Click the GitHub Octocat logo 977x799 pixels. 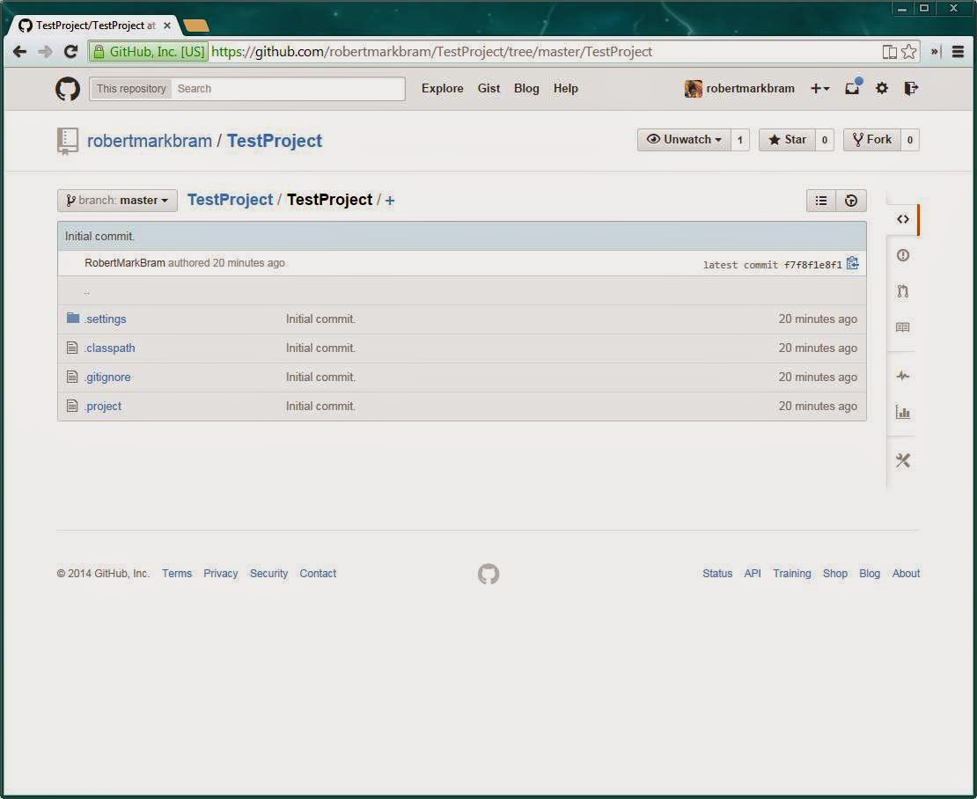68,88
